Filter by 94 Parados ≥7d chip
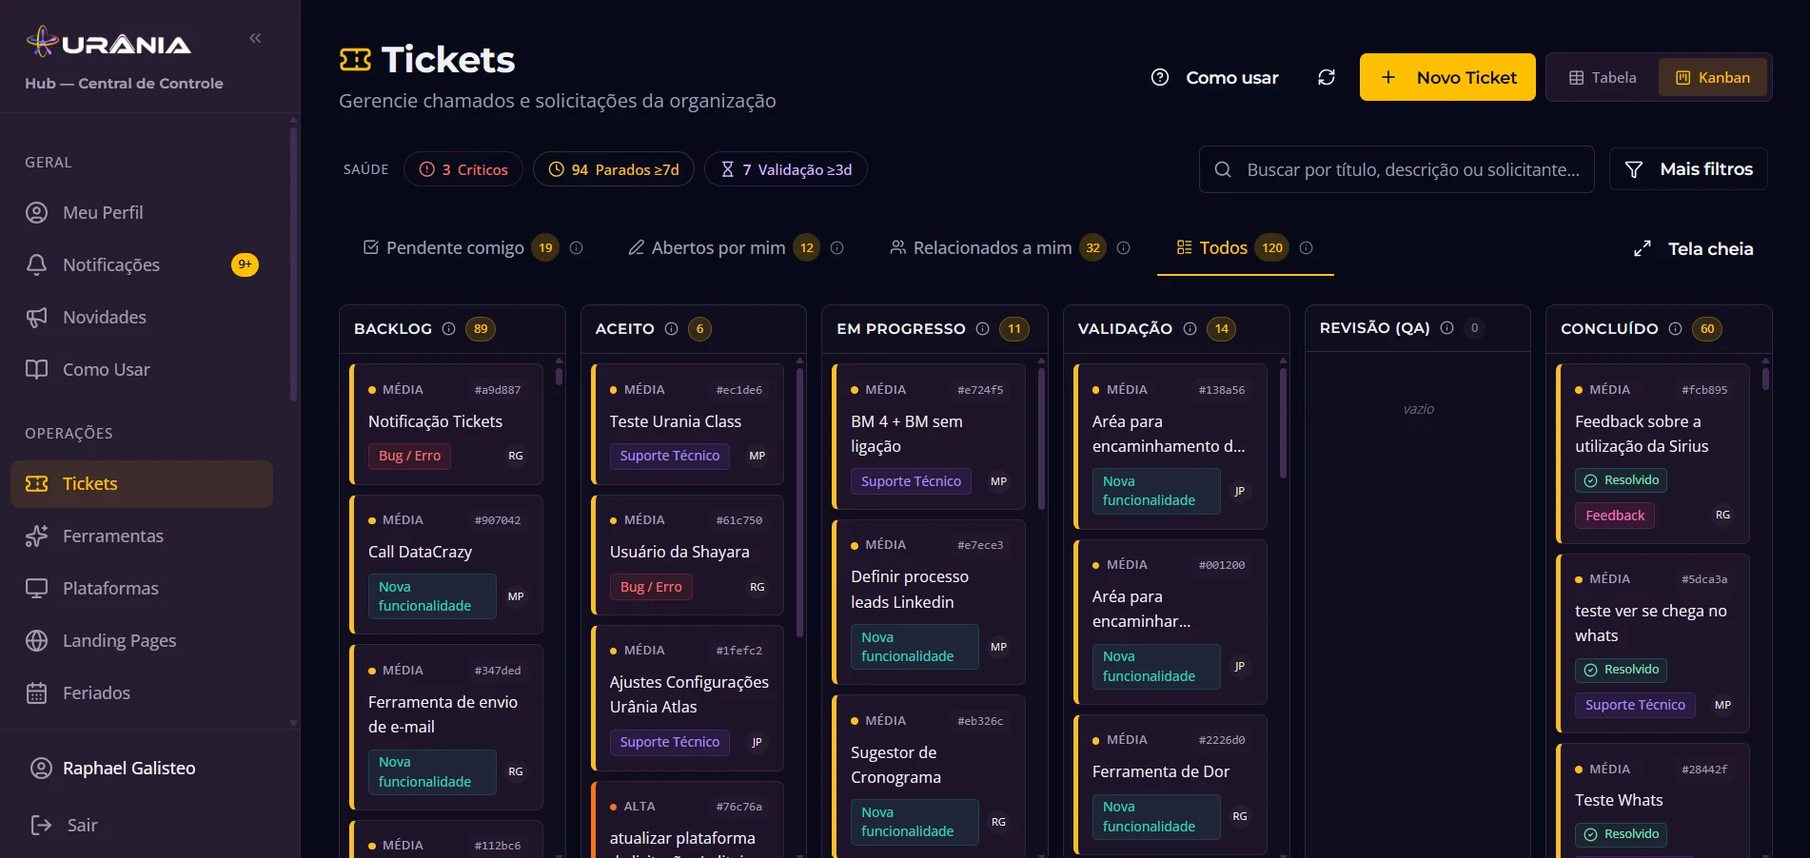Screen dimensions: 1810x858 614,169
